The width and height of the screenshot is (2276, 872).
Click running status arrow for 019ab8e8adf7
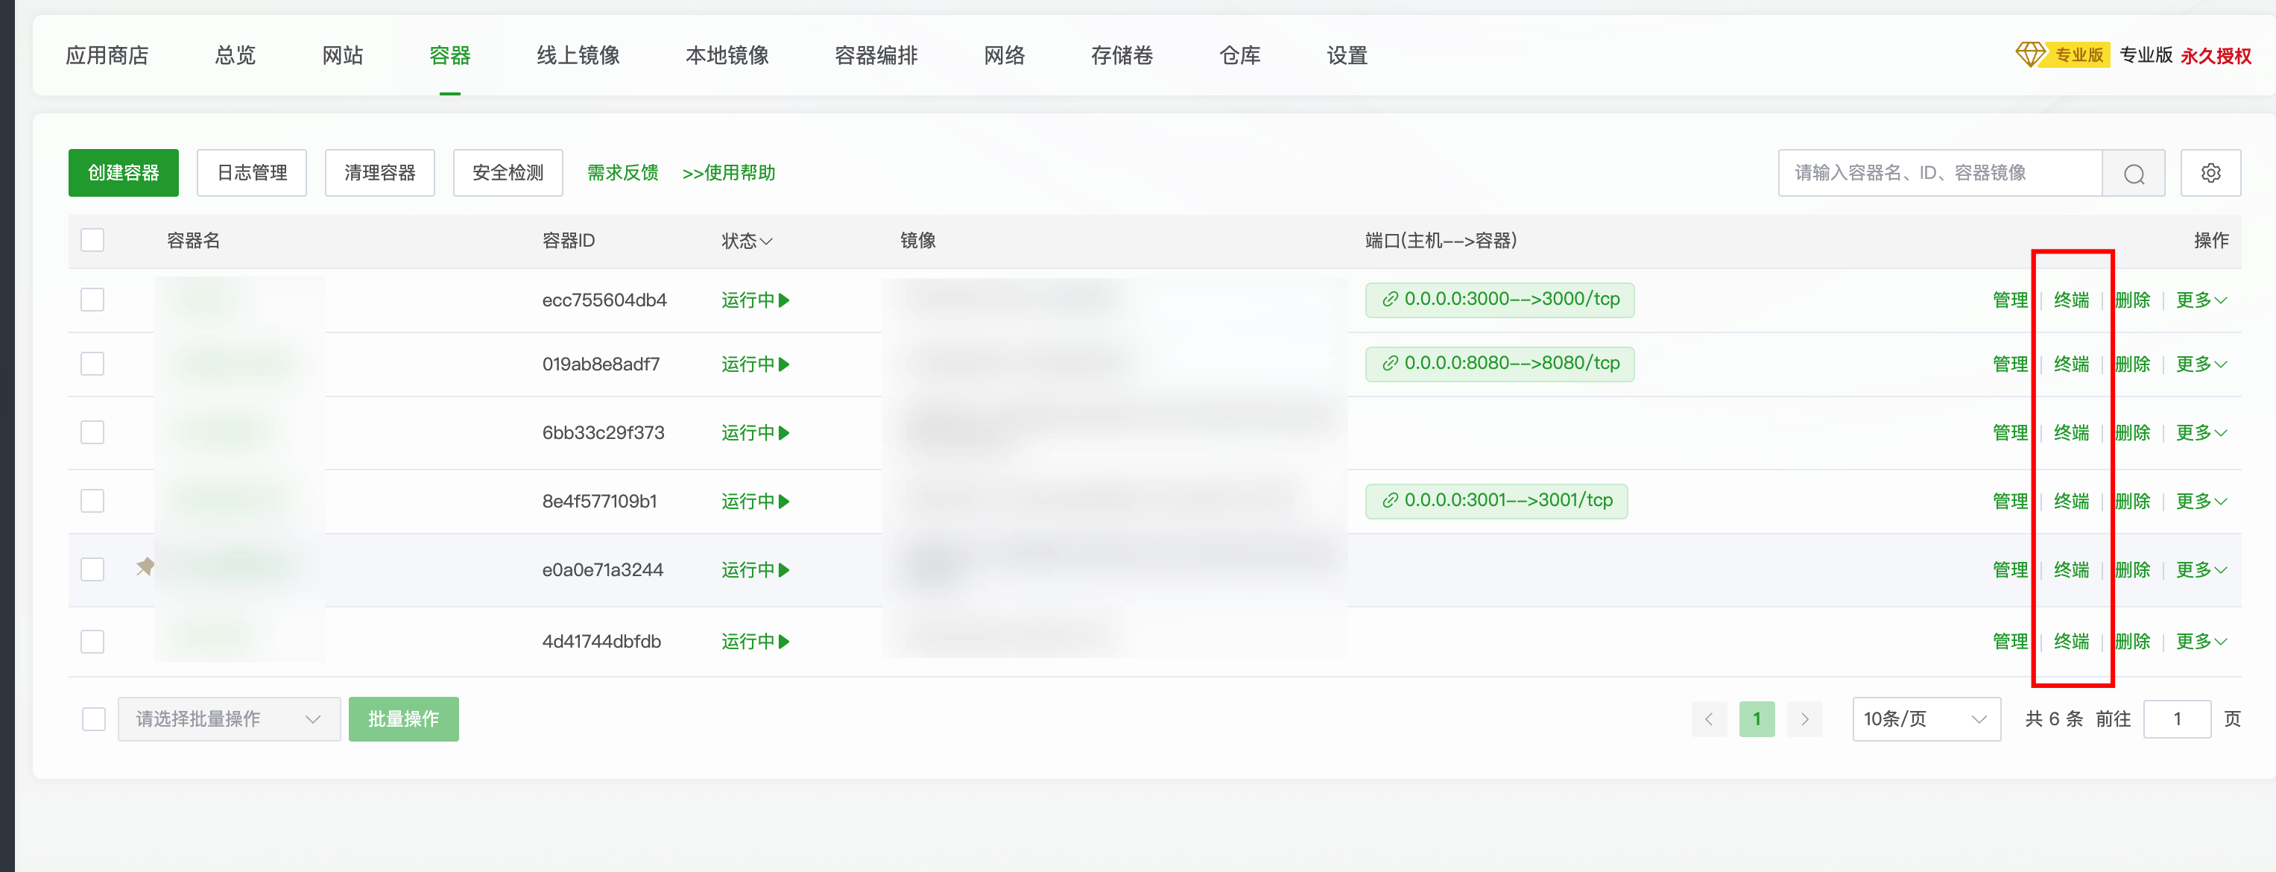[x=784, y=364]
